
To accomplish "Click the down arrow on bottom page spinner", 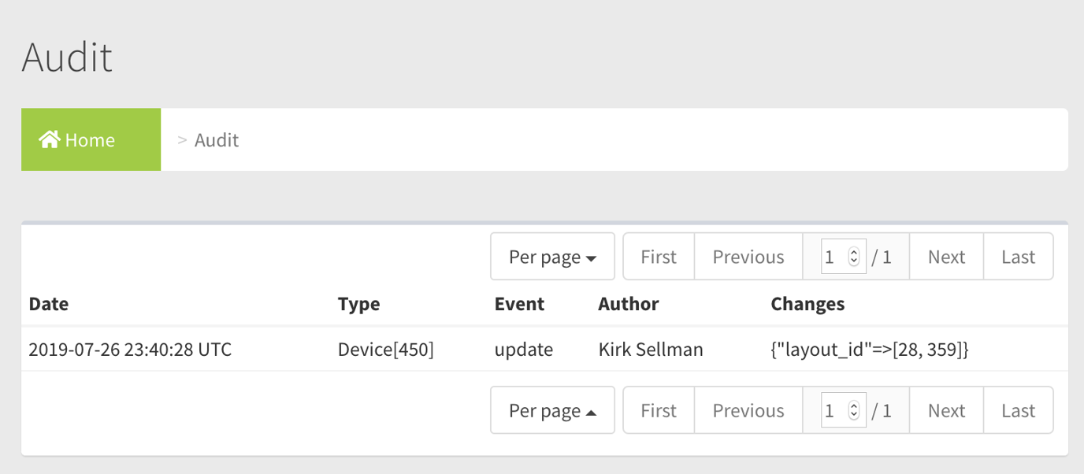I will pyautogui.click(x=852, y=414).
